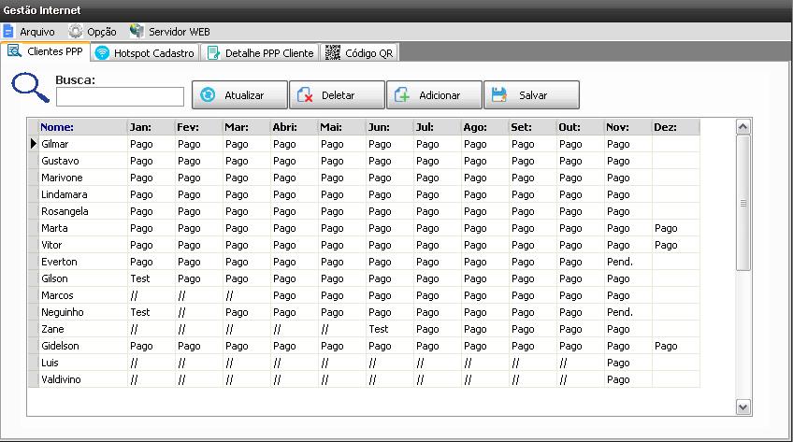793x442 pixels.
Task: Select the Marta name cell
Action: pos(83,228)
